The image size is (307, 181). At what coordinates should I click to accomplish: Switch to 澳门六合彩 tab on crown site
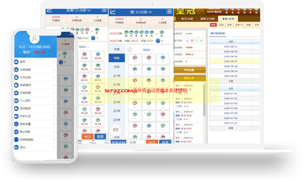[x=187, y=19]
